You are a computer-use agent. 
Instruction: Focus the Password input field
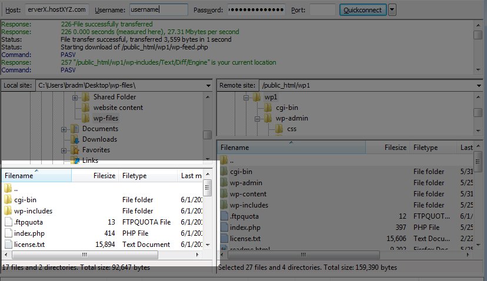pos(256,9)
